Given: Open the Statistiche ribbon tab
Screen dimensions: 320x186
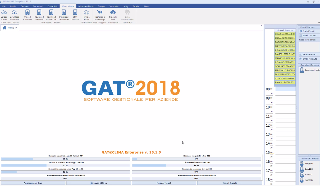Looking at the screenshot, I should tap(114, 6).
